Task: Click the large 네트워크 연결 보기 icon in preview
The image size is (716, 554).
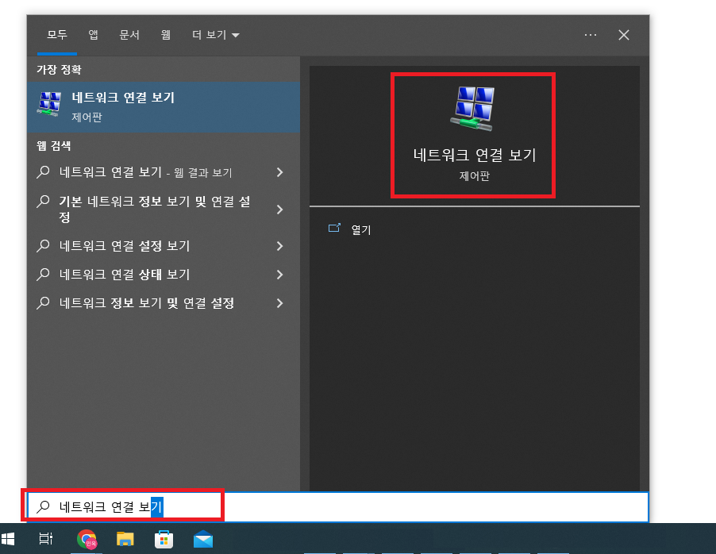Action: (474, 108)
